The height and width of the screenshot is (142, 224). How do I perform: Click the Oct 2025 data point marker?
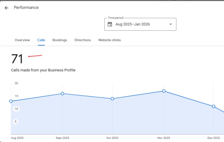click(x=112, y=99)
